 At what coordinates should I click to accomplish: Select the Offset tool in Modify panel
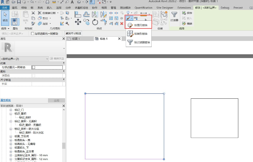point(86,14)
